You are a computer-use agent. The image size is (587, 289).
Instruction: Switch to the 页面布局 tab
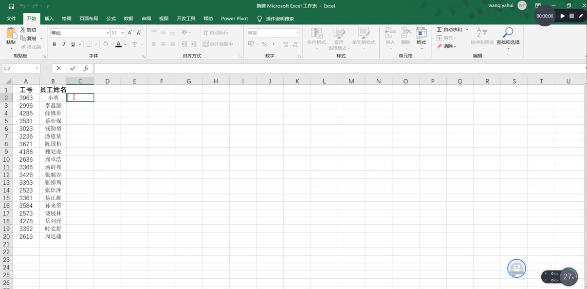[89, 18]
